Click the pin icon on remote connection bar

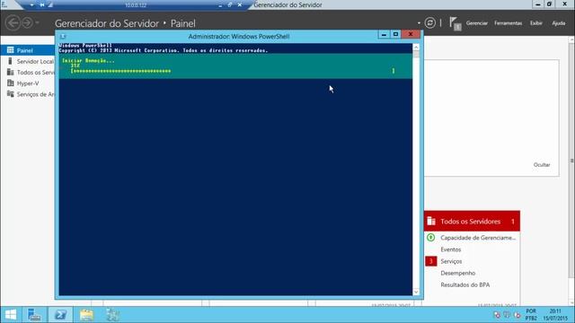click(42, 4)
